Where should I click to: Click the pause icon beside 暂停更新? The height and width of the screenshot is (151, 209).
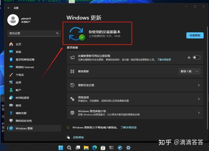[x=72, y=71]
